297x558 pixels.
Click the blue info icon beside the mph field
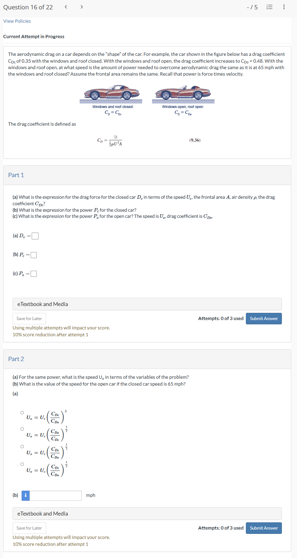point(26,495)
